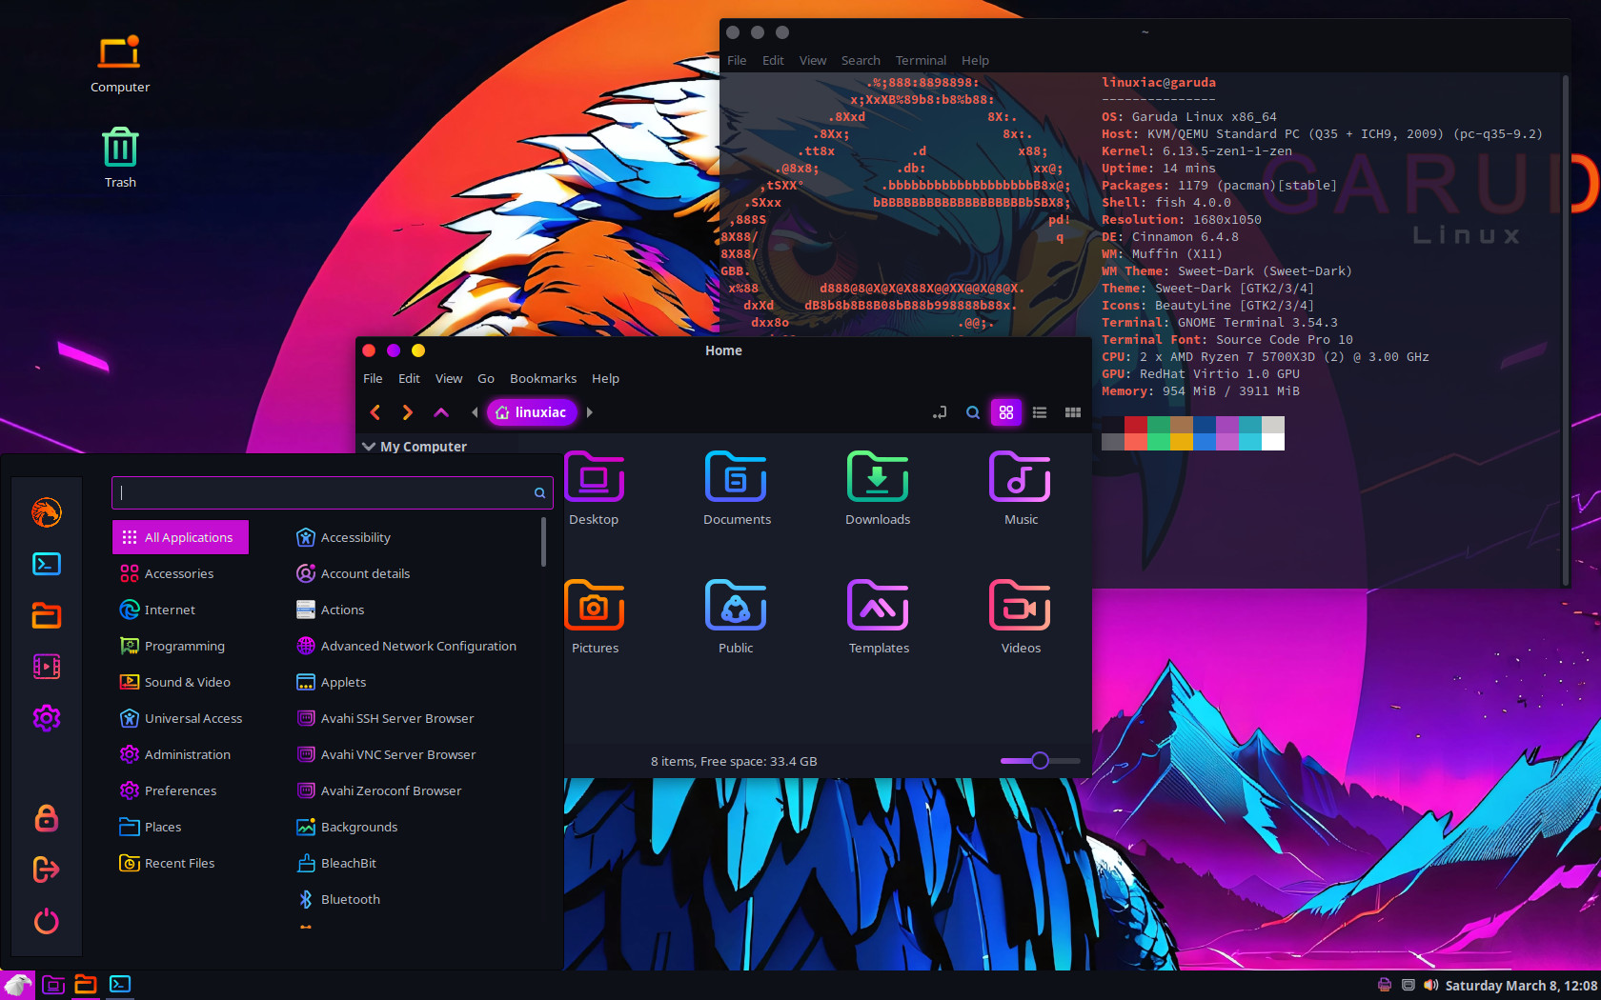The height and width of the screenshot is (1000, 1601).
Task: Launch Advanced Network Configuration
Action: tap(415, 646)
